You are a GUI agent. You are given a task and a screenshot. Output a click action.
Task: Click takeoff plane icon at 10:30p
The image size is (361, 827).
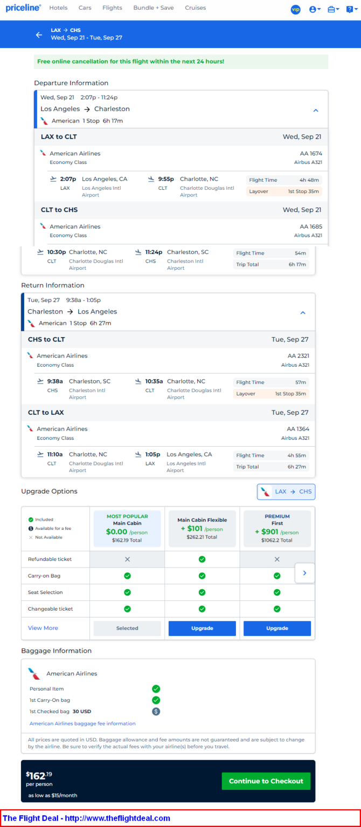(40, 251)
